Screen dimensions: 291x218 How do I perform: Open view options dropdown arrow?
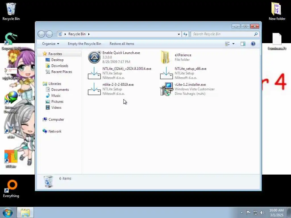pyautogui.click(x=234, y=44)
